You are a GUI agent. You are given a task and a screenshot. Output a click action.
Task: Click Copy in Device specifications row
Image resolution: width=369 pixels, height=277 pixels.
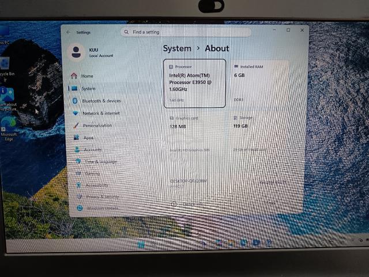point(271,203)
